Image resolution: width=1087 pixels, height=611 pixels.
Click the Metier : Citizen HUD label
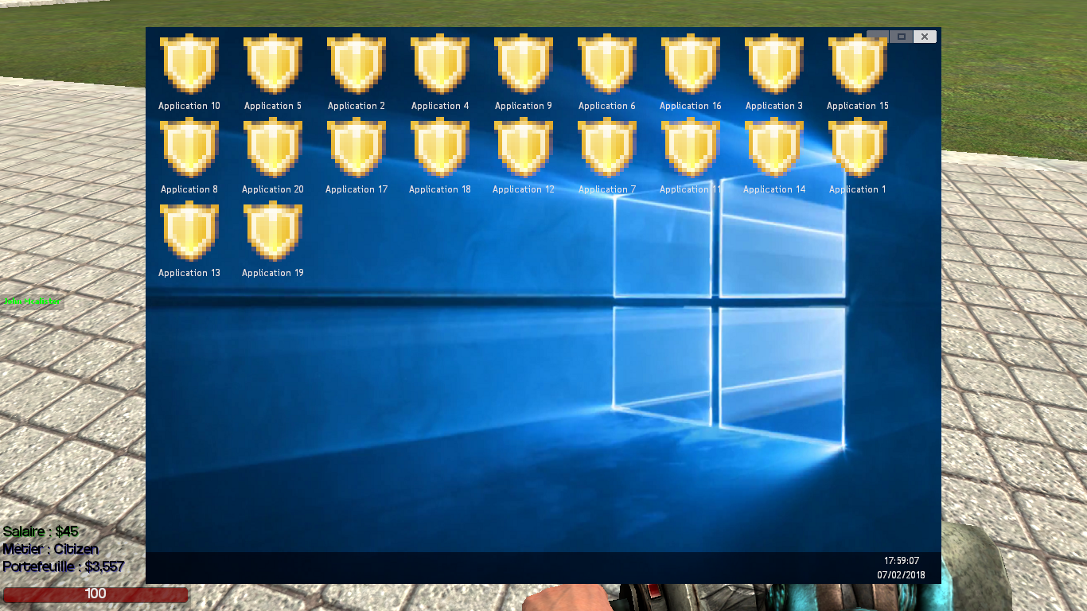[x=51, y=549]
